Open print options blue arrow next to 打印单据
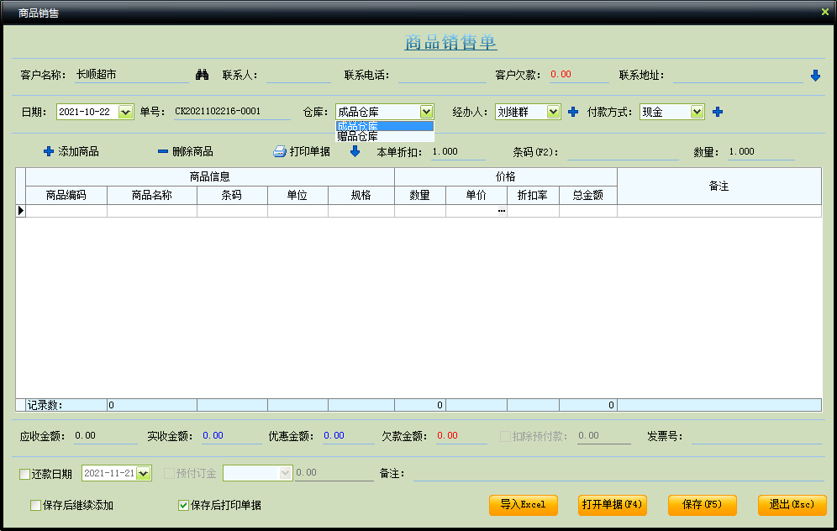Screen dimensions: 837x531 coord(355,151)
